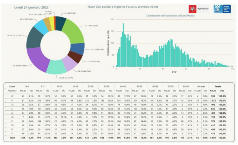Image resolution: width=238 pixels, height=145 pixels.
Task: Click the mint green 30-39 donut slice
Action: pyautogui.click(x=56, y=67)
